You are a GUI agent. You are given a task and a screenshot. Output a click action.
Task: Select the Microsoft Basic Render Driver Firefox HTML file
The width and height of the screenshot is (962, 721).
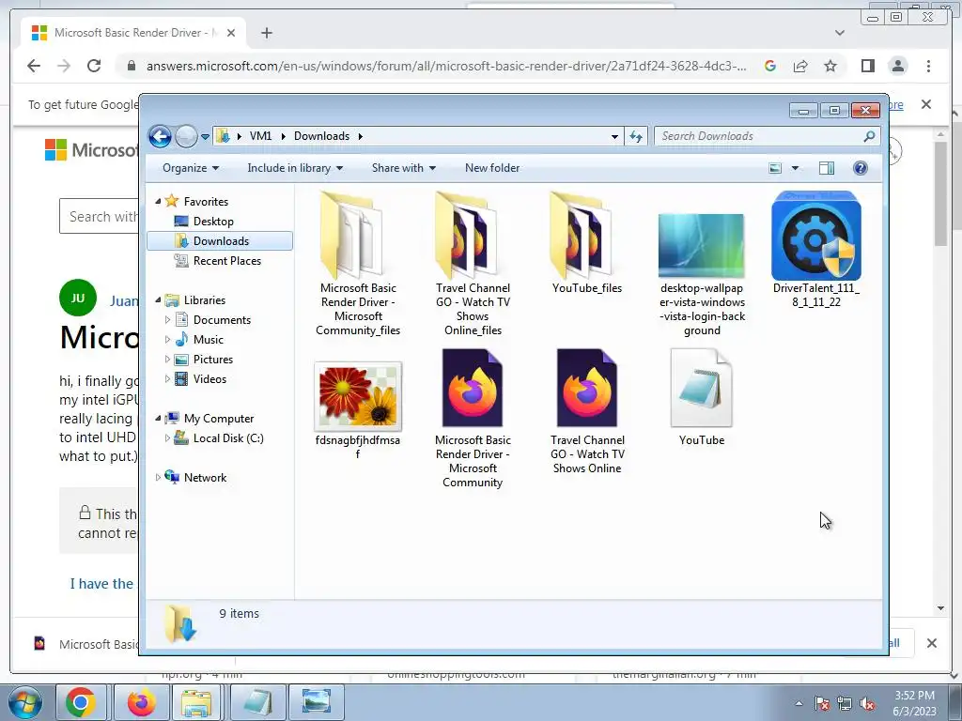pos(473,418)
